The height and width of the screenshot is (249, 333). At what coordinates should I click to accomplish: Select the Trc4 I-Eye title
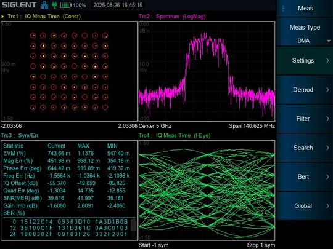pos(175,135)
